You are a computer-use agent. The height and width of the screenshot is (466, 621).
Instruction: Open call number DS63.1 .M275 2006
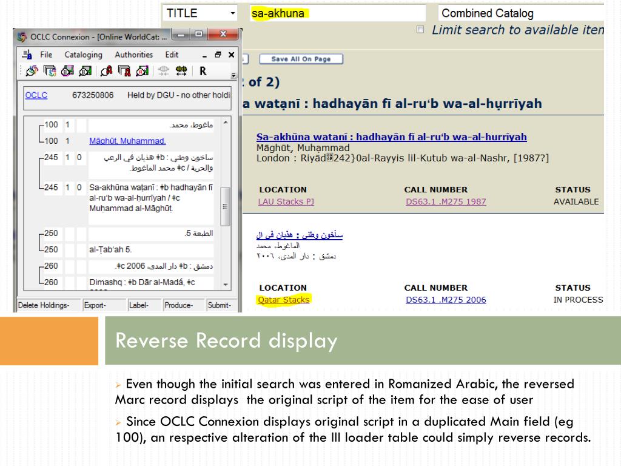[x=446, y=300]
